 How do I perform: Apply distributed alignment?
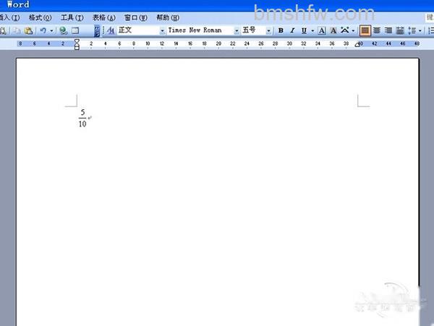click(400, 30)
